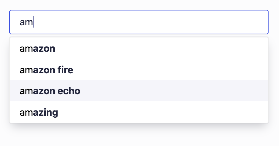The height and width of the screenshot is (146, 279).
Task: Click the row directly below "amazon fire"
Action: pos(139,91)
